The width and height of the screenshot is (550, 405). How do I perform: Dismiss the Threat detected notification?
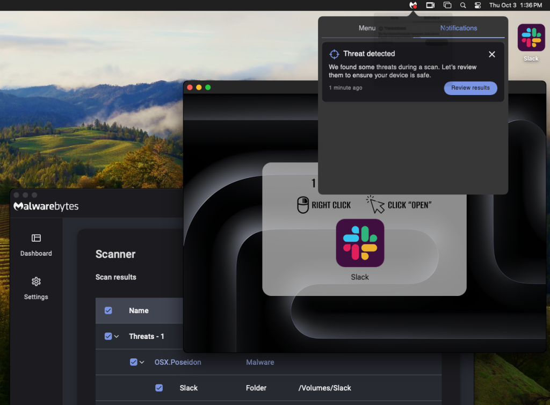pos(491,54)
